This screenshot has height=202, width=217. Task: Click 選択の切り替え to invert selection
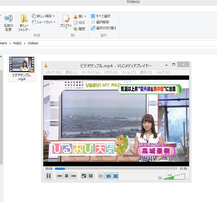pos(104,28)
